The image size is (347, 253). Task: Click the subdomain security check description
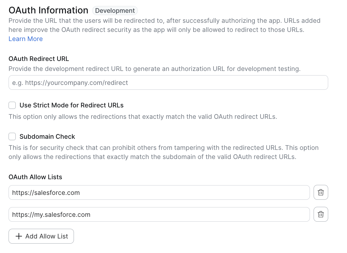tap(163, 152)
